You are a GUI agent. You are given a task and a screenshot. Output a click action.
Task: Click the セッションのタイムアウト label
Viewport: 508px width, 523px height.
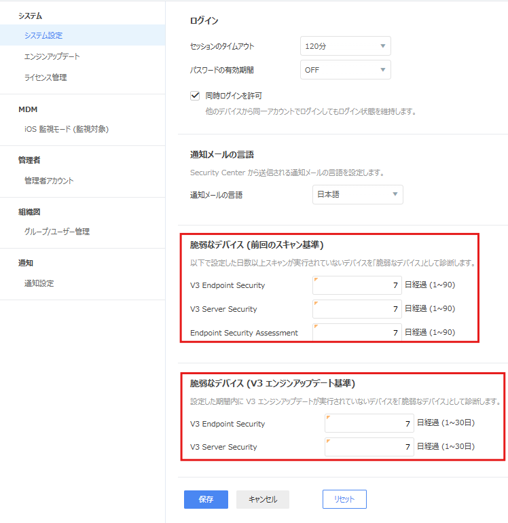click(x=222, y=46)
